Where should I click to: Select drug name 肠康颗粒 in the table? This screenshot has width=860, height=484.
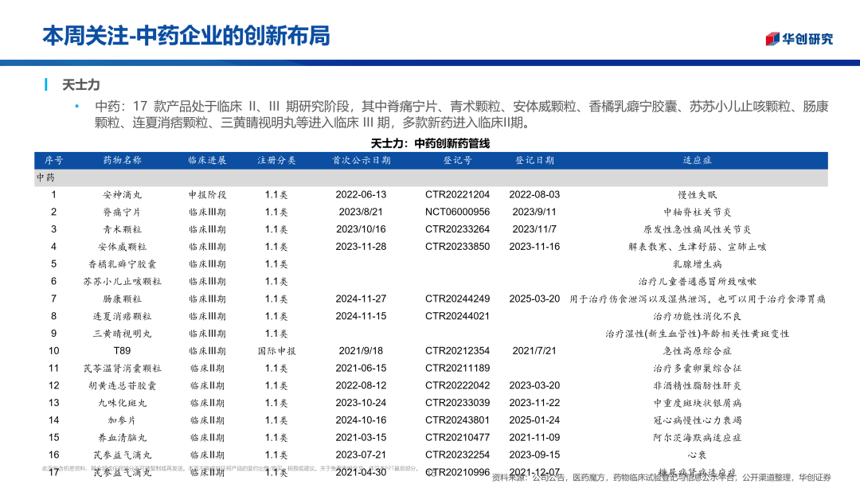click(123, 299)
